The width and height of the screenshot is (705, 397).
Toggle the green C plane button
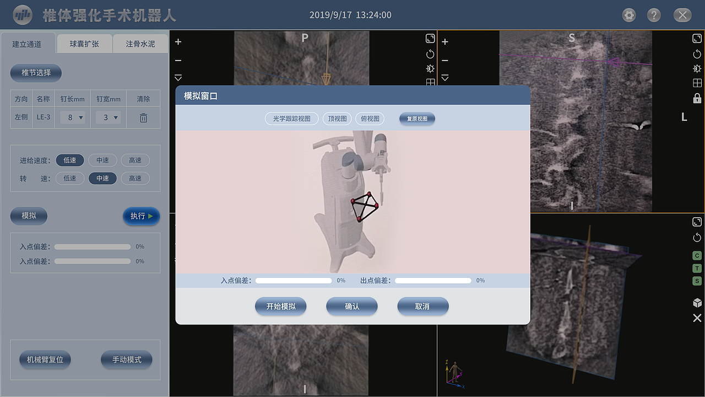click(x=697, y=256)
